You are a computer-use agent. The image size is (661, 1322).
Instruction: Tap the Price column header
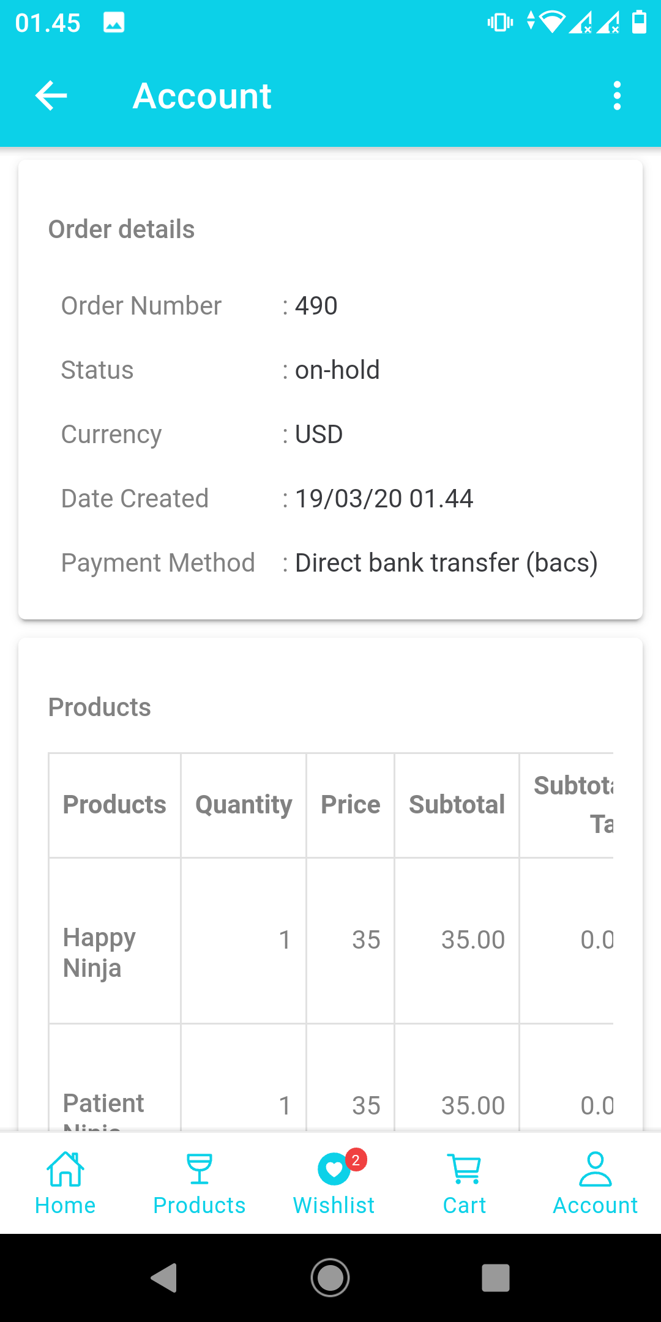351,805
